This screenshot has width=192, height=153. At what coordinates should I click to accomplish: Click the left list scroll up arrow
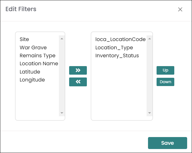62,39
